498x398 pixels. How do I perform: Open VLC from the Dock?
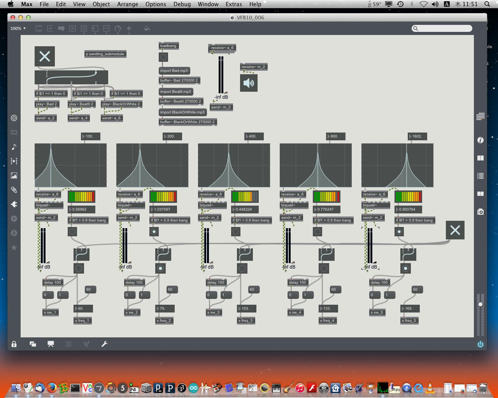[430, 388]
